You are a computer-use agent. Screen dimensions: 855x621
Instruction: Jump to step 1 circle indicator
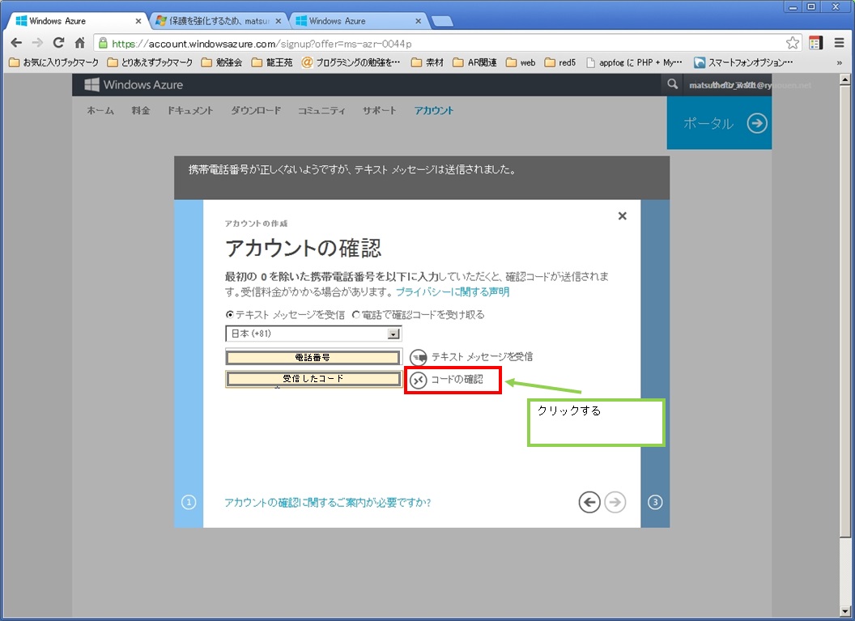189,502
